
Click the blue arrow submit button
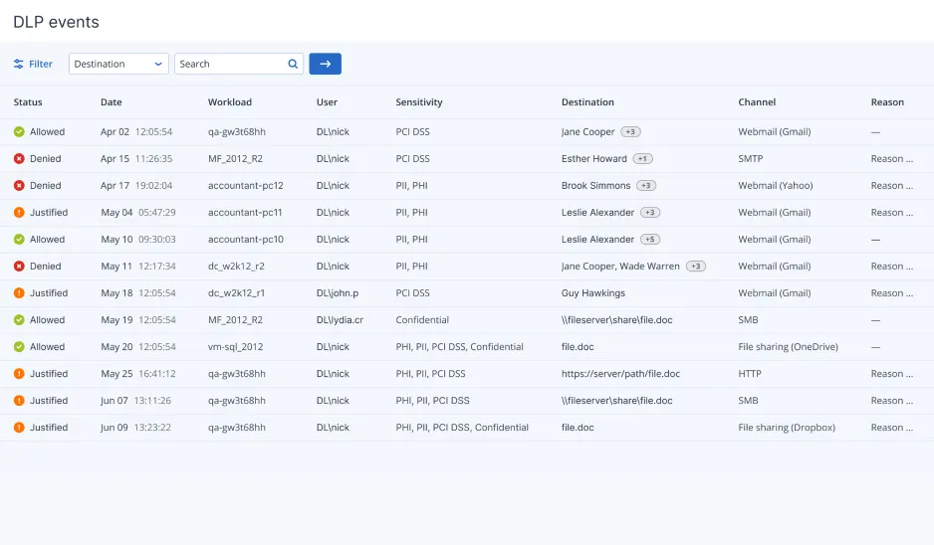click(x=325, y=64)
